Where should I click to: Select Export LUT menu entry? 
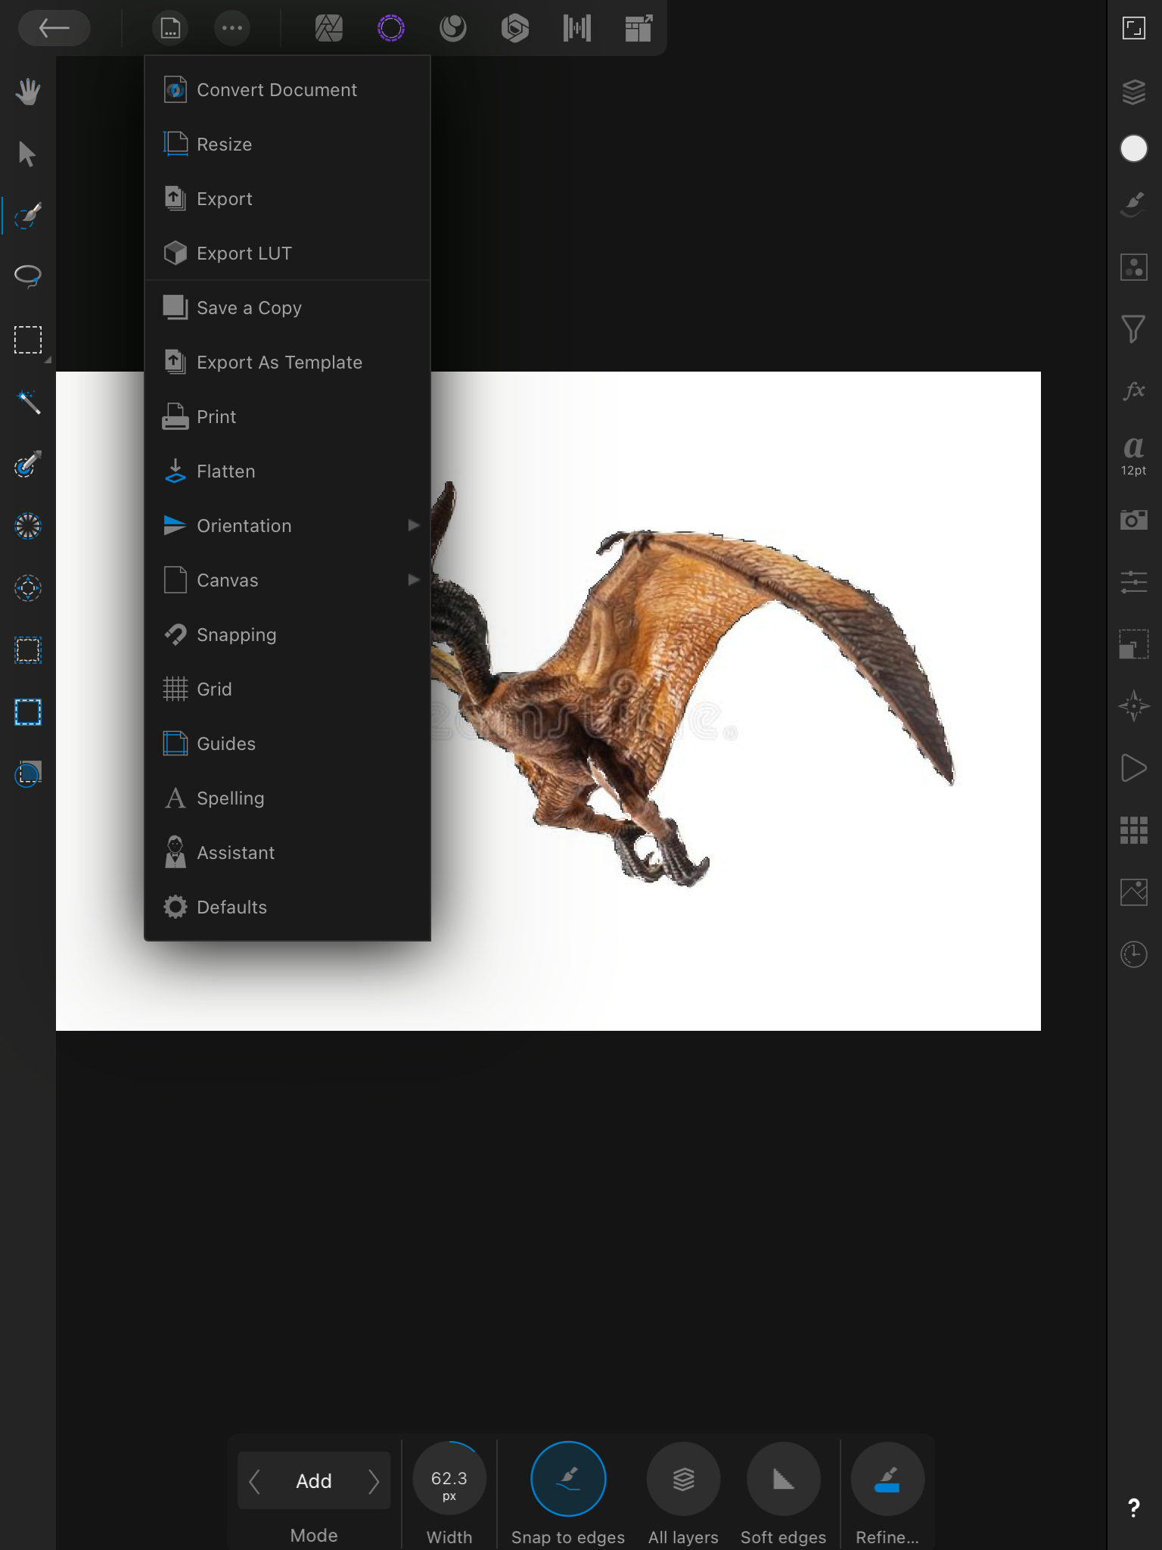[287, 254]
